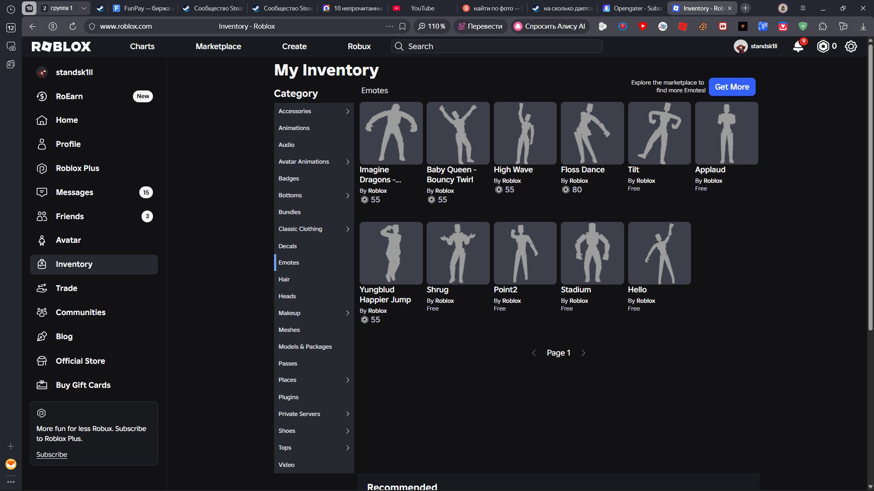Click the Get More button
The image size is (874, 491).
click(732, 87)
